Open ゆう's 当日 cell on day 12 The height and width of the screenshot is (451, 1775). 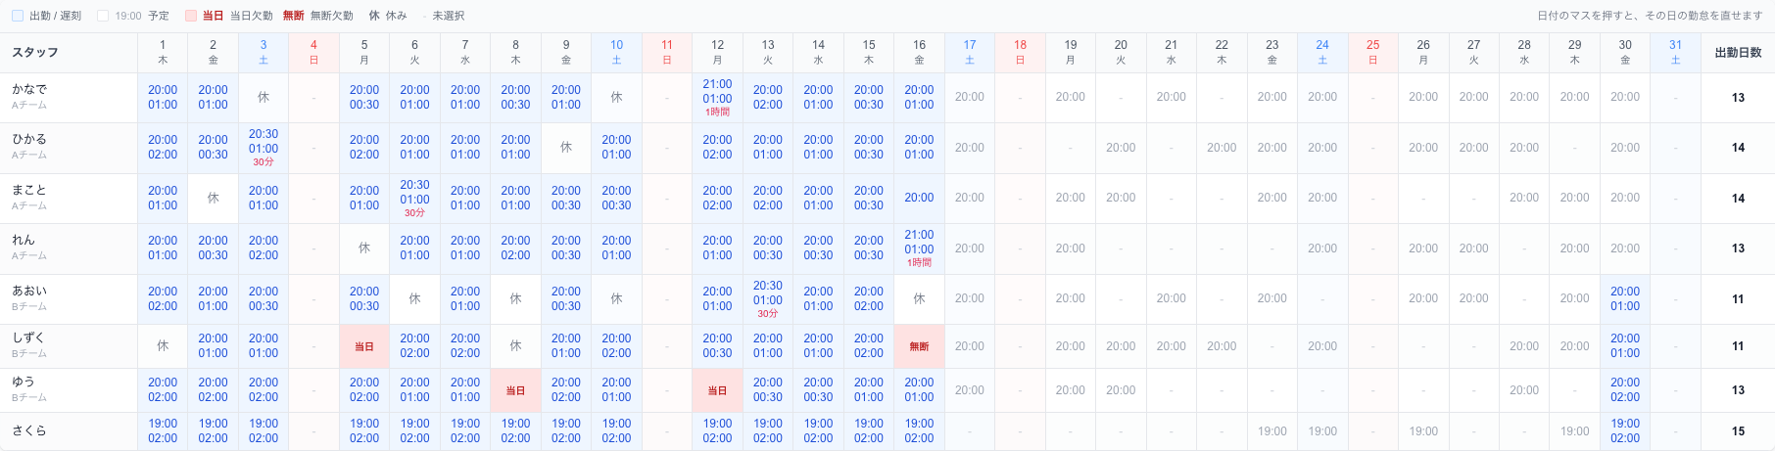click(717, 390)
